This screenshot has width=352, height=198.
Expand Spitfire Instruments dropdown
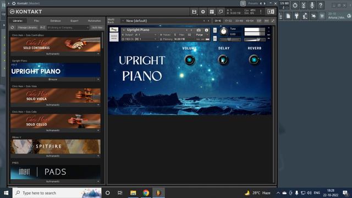[x=98, y=156]
